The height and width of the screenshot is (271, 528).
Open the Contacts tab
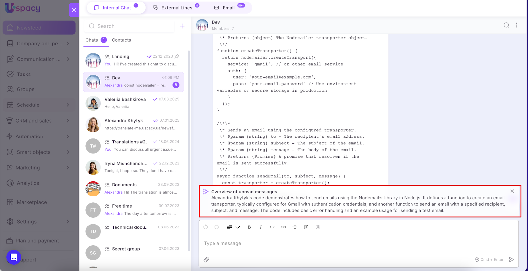121,40
